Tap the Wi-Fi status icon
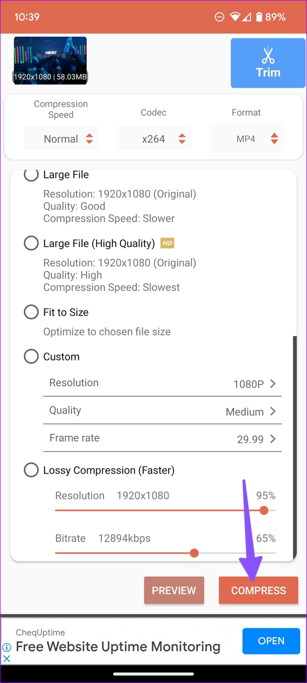The image size is (307, 683). 235,17
